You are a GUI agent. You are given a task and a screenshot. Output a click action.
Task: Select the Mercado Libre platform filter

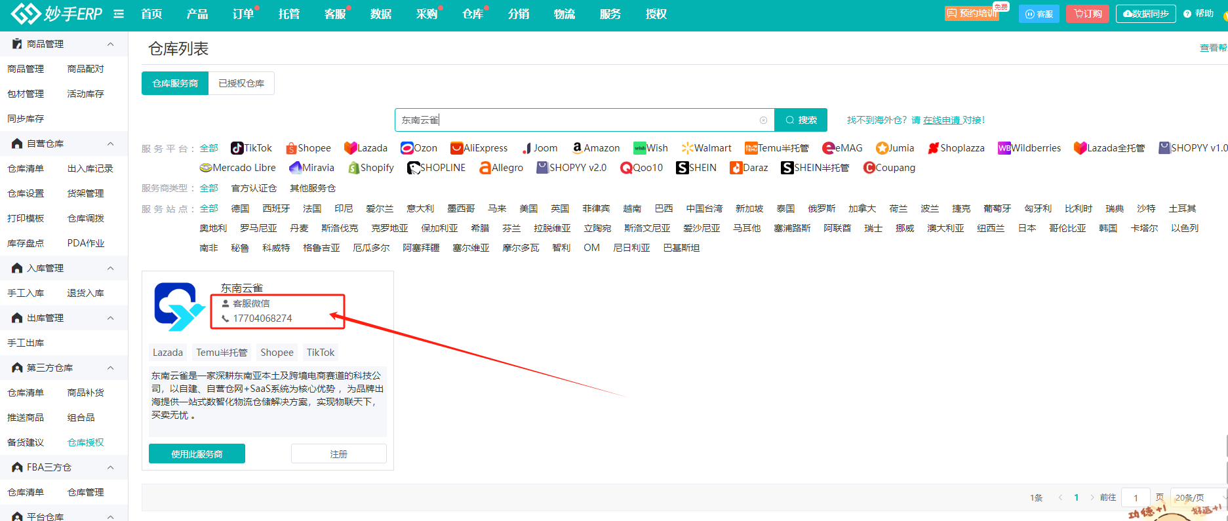238,168
